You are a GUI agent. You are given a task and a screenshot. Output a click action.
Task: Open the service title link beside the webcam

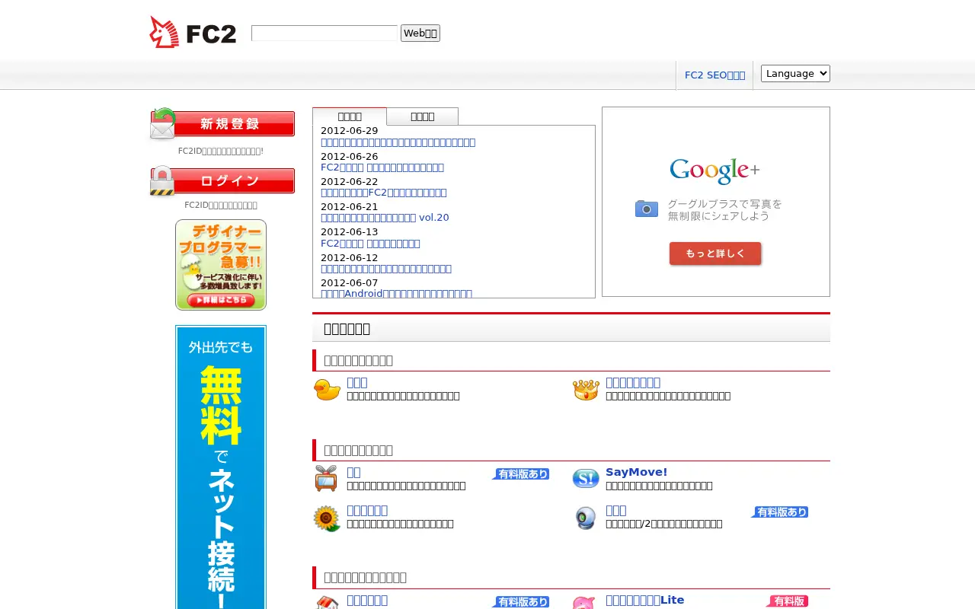[615, 510]
